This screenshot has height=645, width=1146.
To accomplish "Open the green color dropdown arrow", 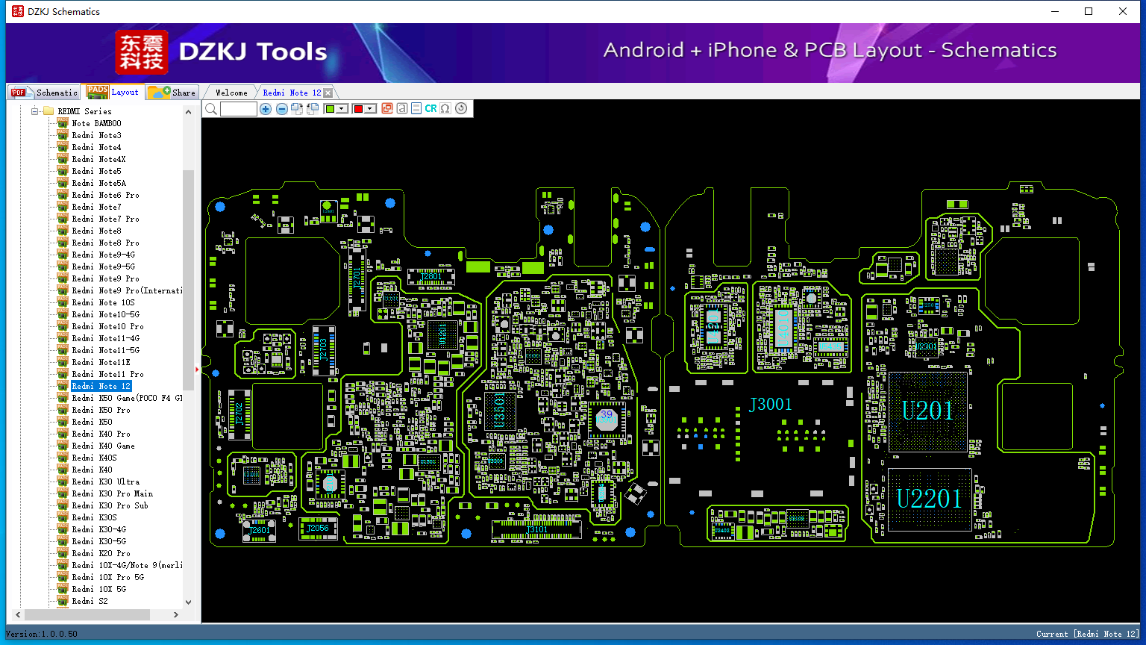I will 342,109.
